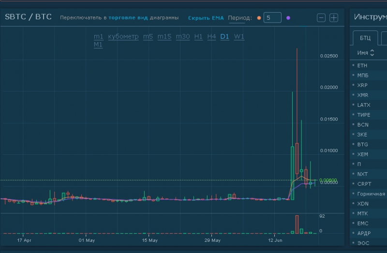The height and width of the screenshot is (253, 387).
Task: Select the W1 timeframe
Action: tap(239, 37)
